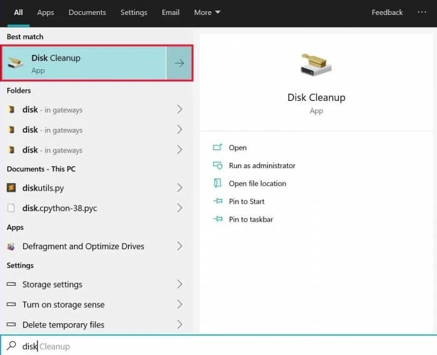The height and width of the screenshot is (355, 437).
Task: Click the diskutils.py file icon
Action: (11, 187)
